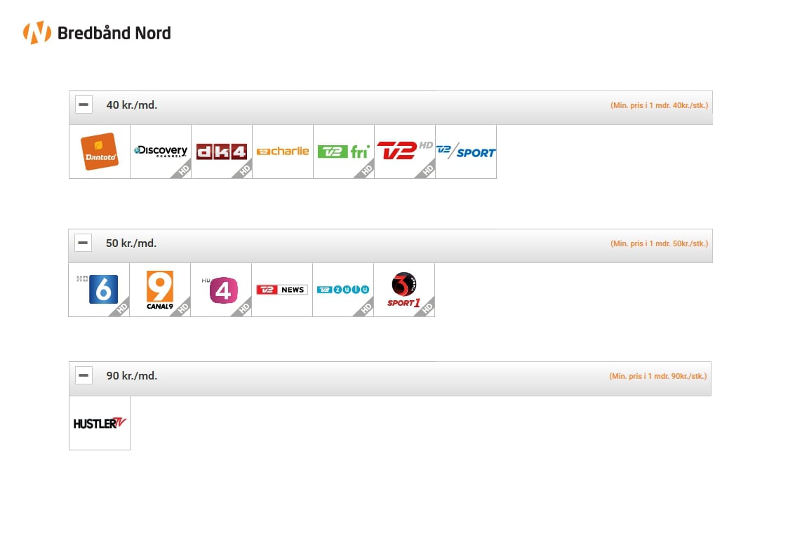Pick the TV2 Charlie channel

point(283,152)
